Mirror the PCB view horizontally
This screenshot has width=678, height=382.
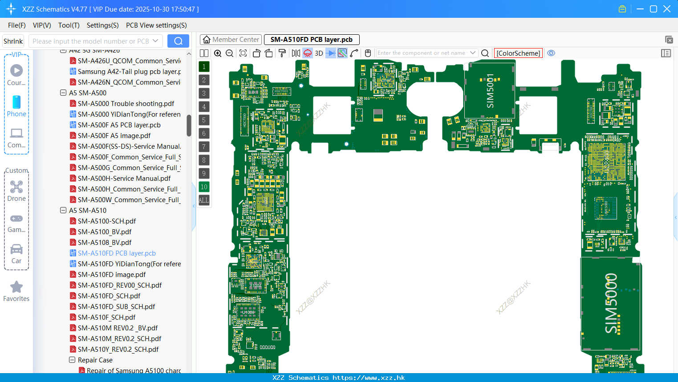tap(296, 53)
